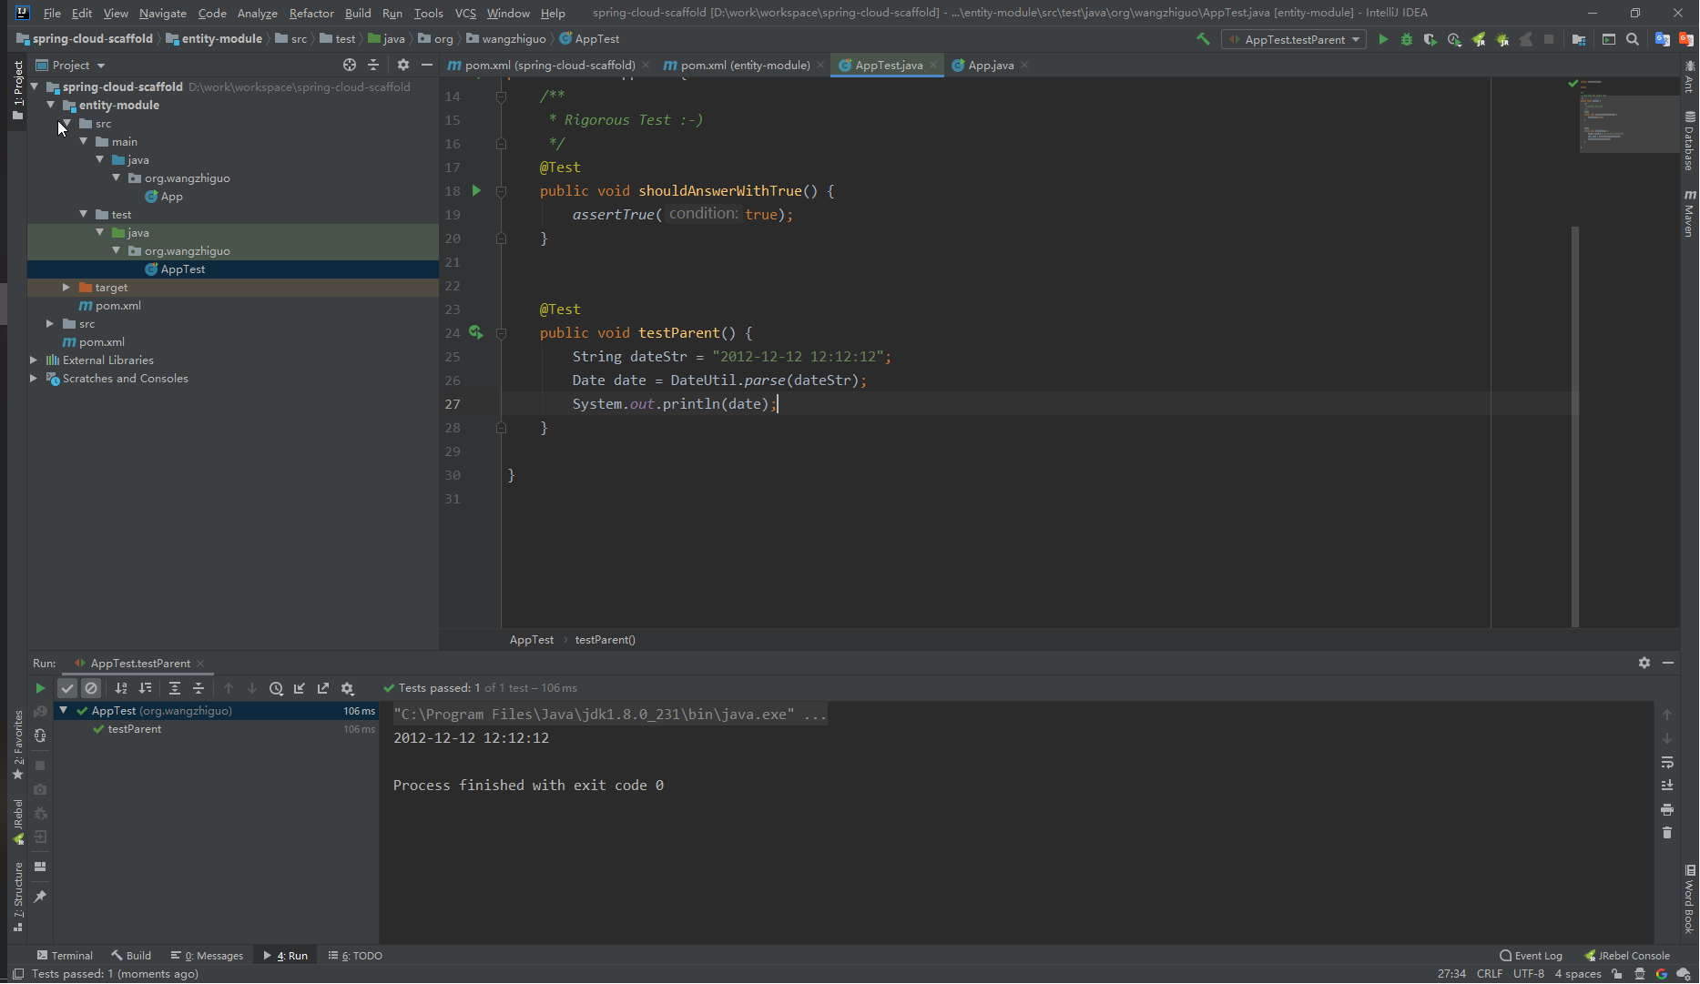Viewport: 1700px width, 984px height.
Task: Expand External Libraries in the project tree
Action: pyautogui.click(x=34, y=360)
